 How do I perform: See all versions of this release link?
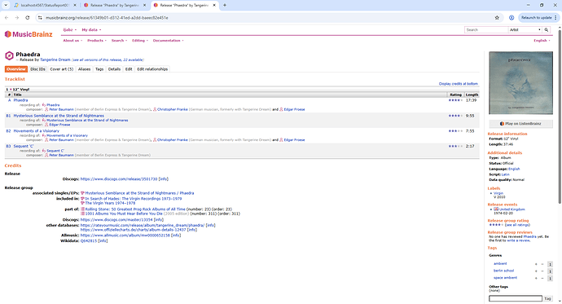[108, 59]
